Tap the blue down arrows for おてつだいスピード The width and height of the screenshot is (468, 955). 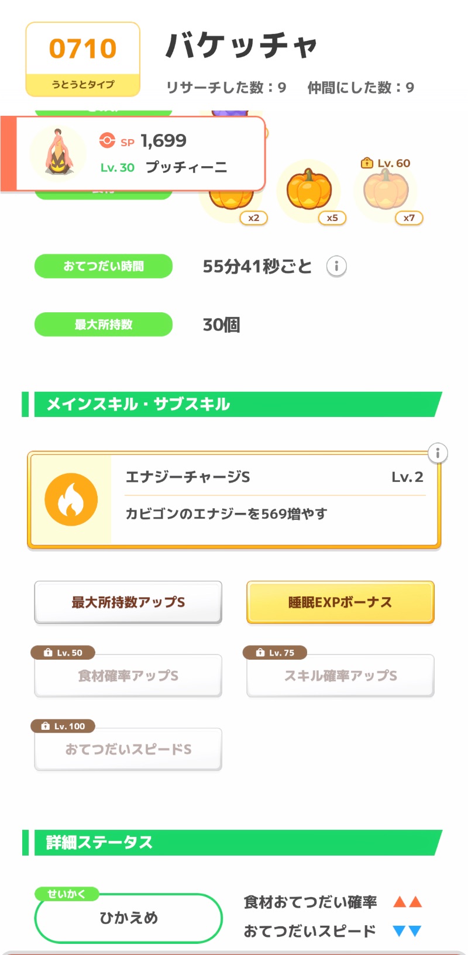(x=407, y=930)
